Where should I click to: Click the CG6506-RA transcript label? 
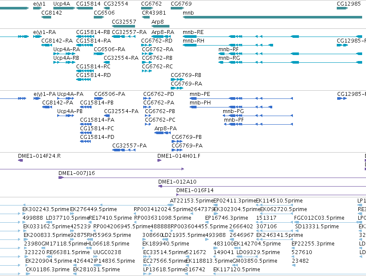110,49
